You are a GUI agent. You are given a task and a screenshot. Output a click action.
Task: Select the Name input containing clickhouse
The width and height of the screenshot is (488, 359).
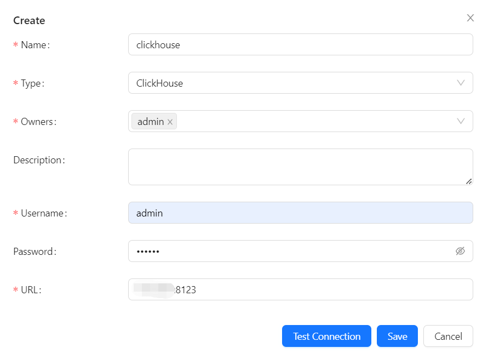[301, 44]
